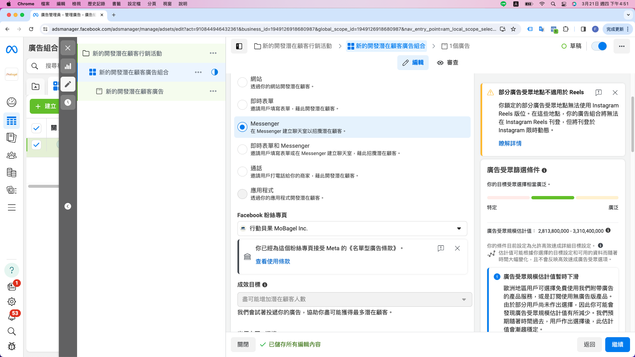The width and height of the screenshot is (635, 357).
Task: Toggle header select-all checkbox
Action: click(x=36, y=128)
